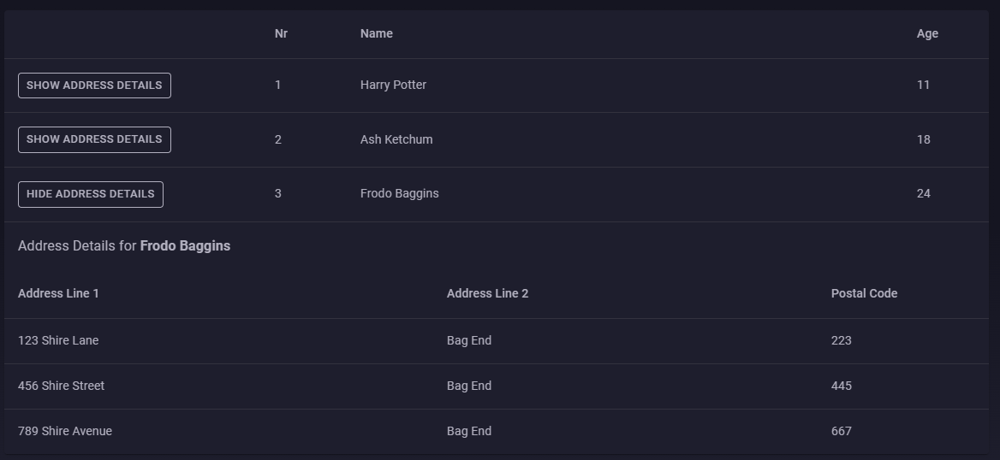Click the Nr column header
Viewport: 1000px width, 460px height.
(x=281, y=33)
